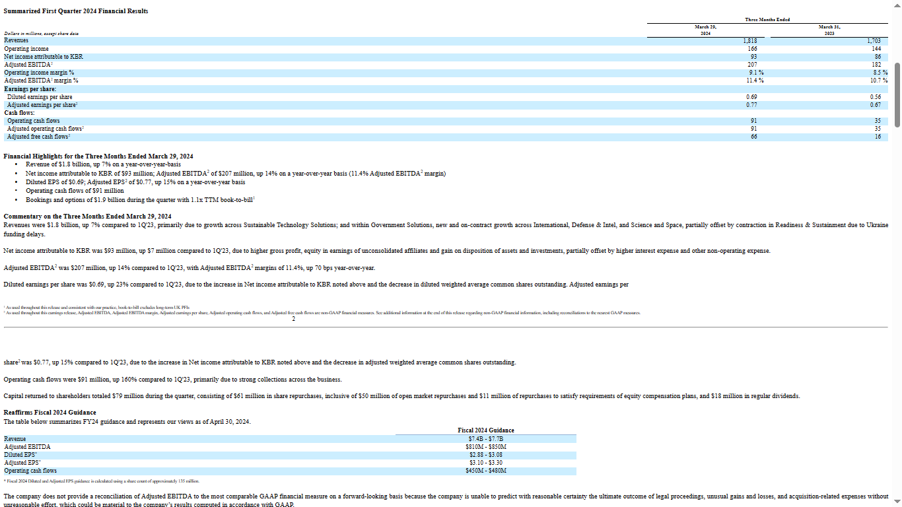This screenshot has width=902, height=507.
Task: Click the 166 operating income value
Action: click(752, 49)
